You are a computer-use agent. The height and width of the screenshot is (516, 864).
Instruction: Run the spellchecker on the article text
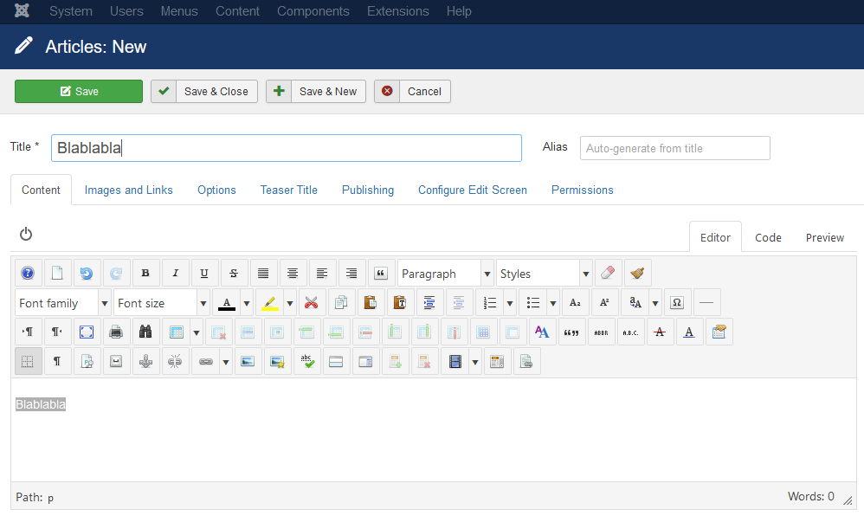click(x=307, y=361)
